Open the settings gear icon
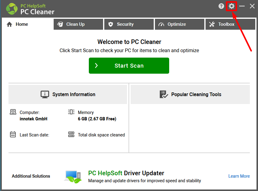Screen dimensions: 258x191 coord(231,6)
